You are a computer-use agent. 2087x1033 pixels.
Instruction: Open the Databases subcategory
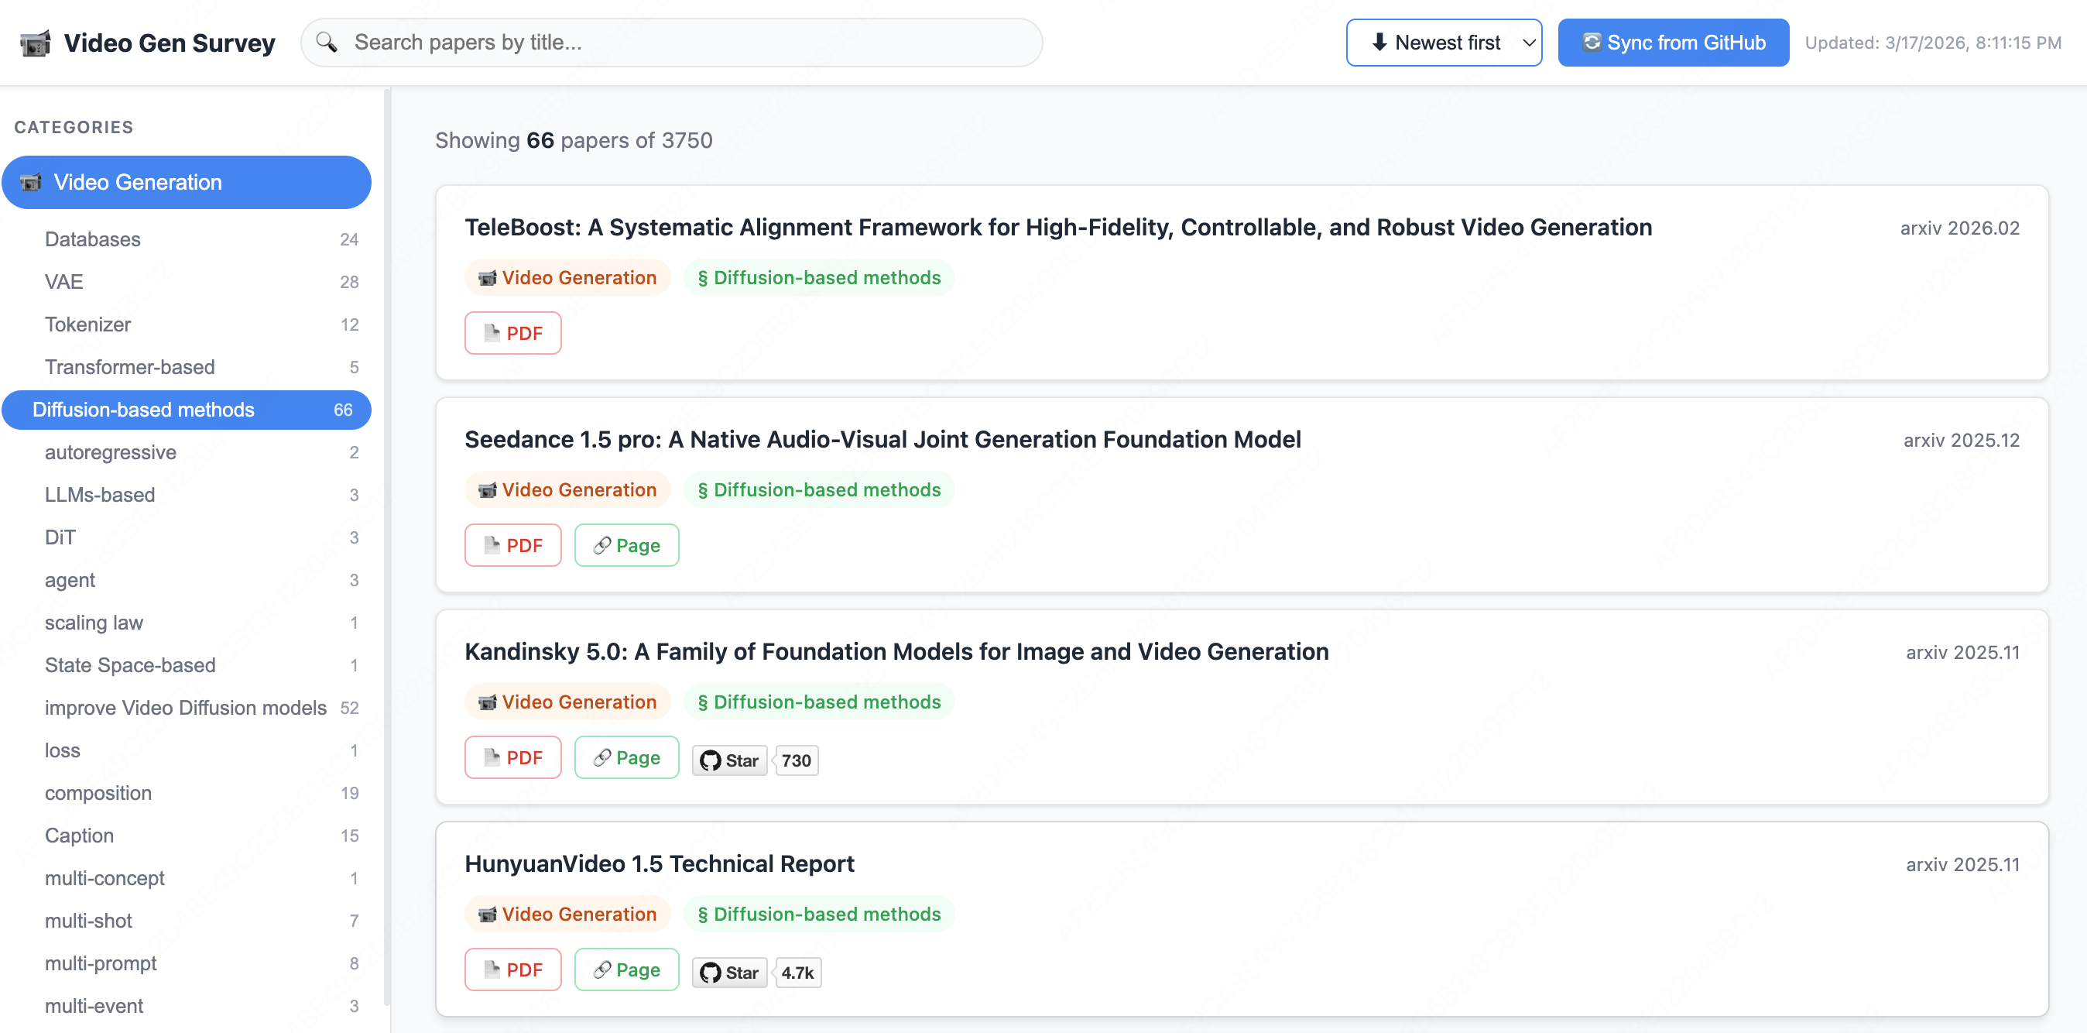187,239
